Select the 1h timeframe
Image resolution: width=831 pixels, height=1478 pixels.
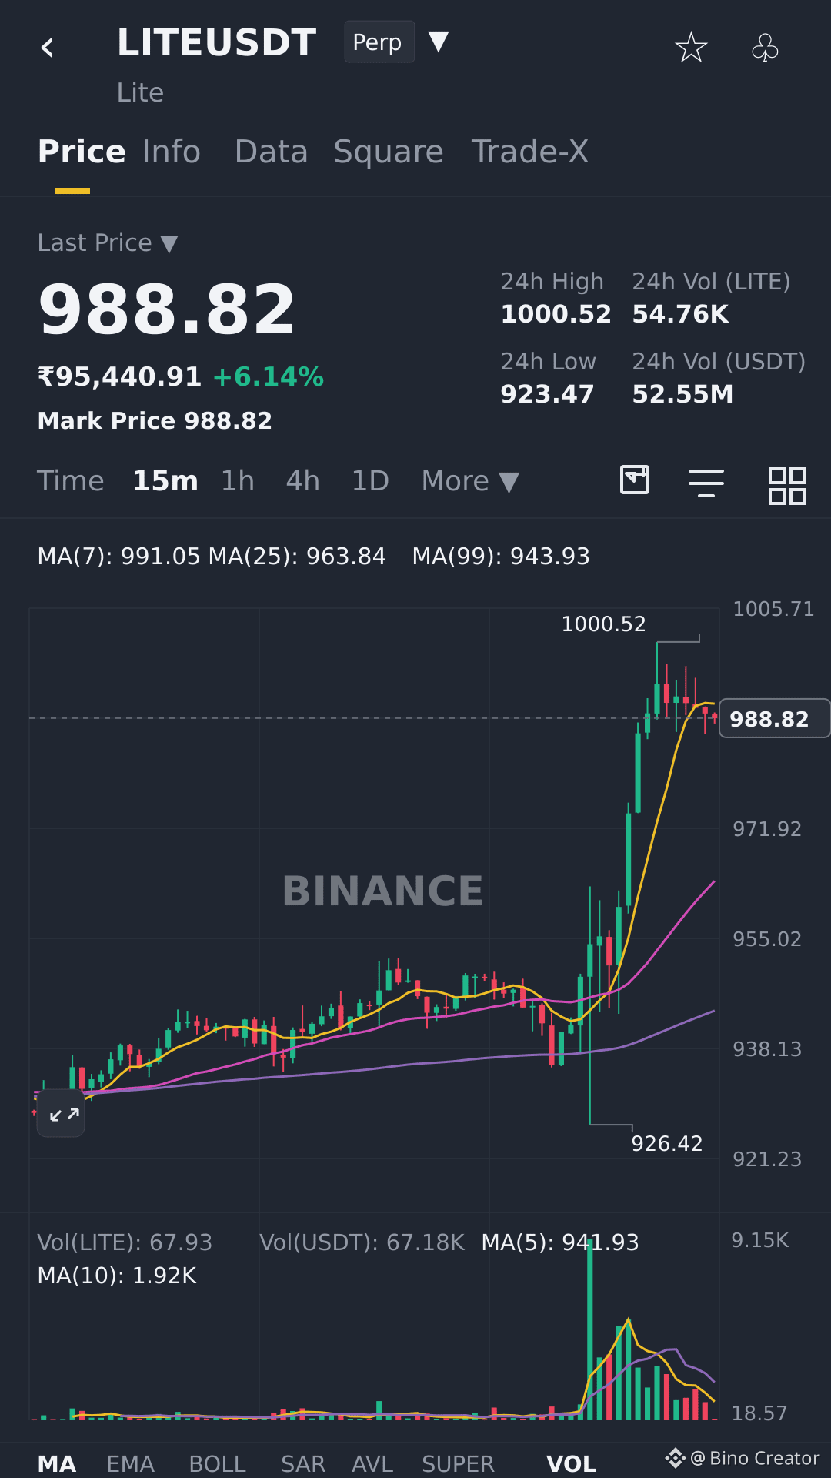coord(238,481)
